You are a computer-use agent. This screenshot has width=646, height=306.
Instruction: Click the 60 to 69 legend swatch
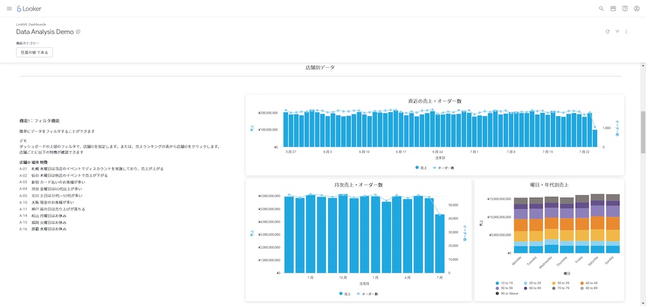(x=526, y=289)
